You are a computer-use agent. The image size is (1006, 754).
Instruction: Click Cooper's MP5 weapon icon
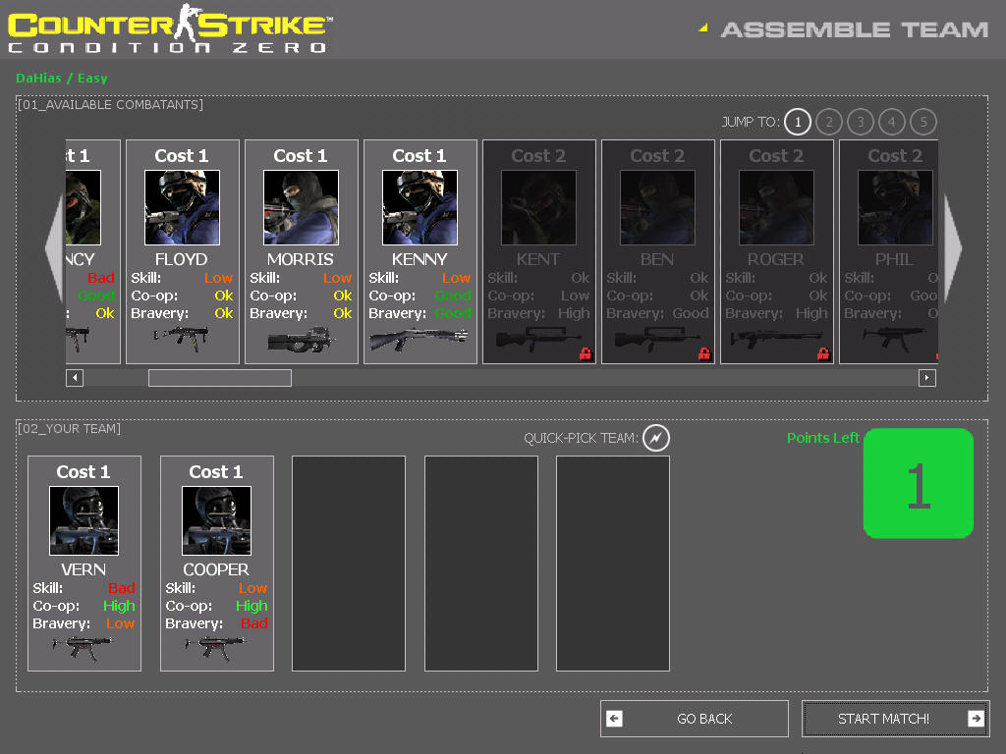(215, 648)
